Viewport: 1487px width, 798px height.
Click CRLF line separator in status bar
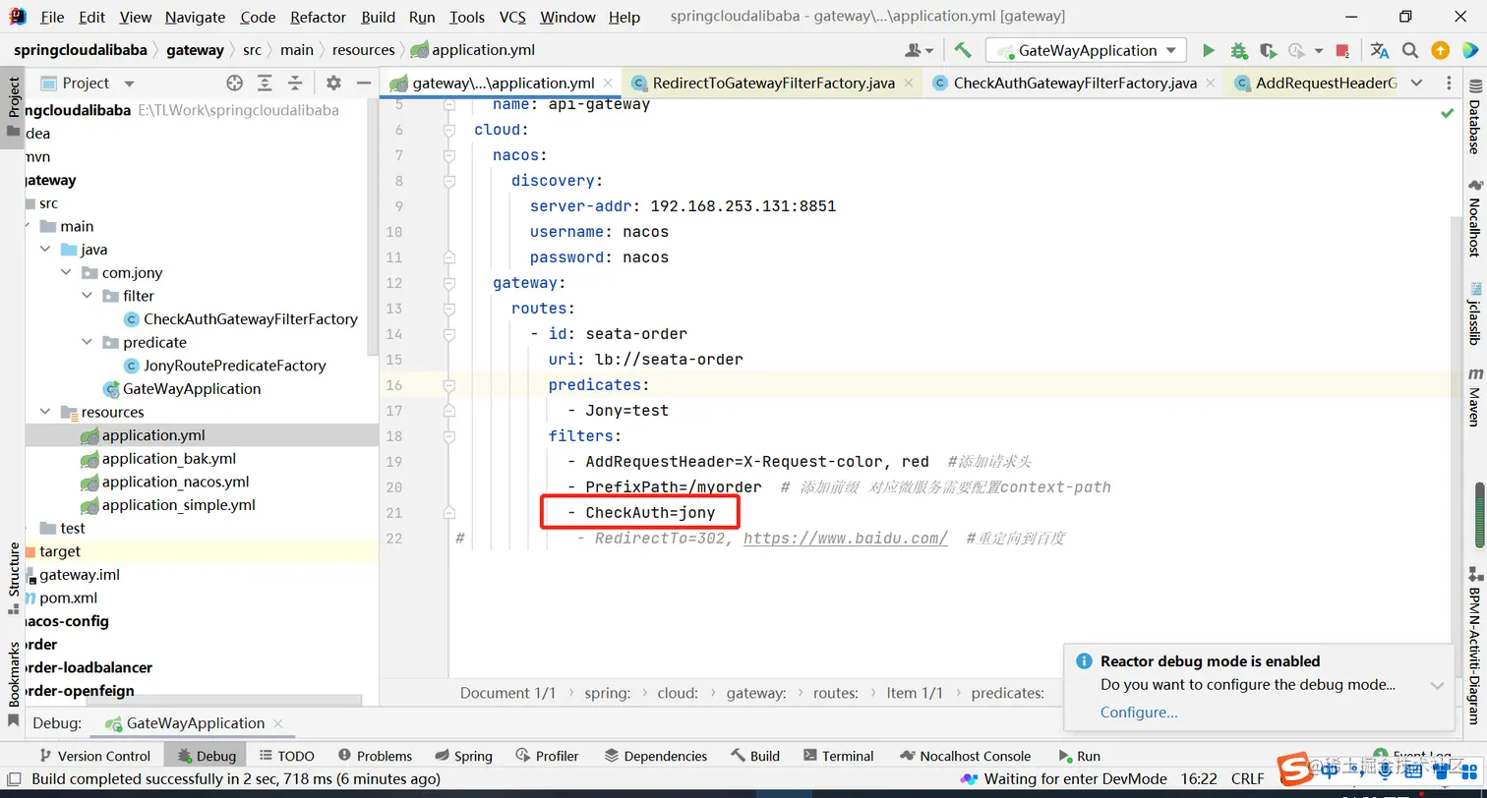click(1248, 779)
